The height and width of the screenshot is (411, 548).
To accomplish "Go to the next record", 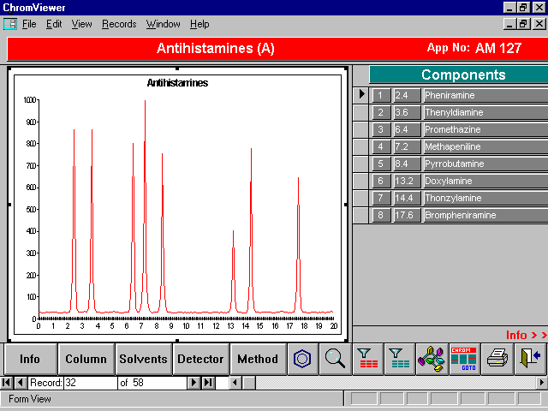I will coord(194,383).
